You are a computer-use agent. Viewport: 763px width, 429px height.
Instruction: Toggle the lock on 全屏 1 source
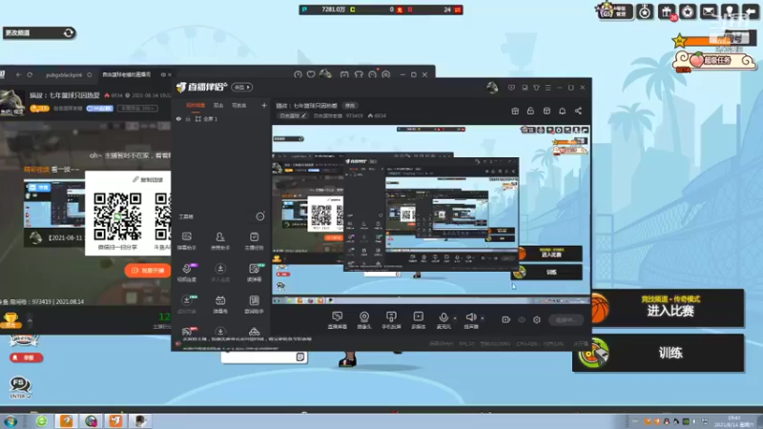pos(188,118)
